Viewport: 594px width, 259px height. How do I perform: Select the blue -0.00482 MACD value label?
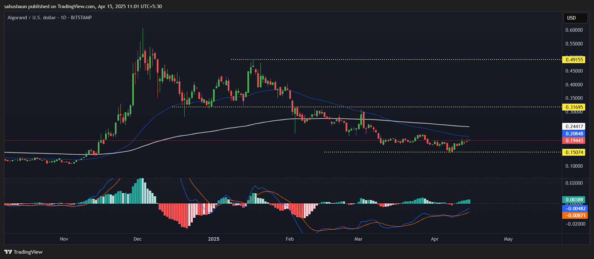point(575,209)
